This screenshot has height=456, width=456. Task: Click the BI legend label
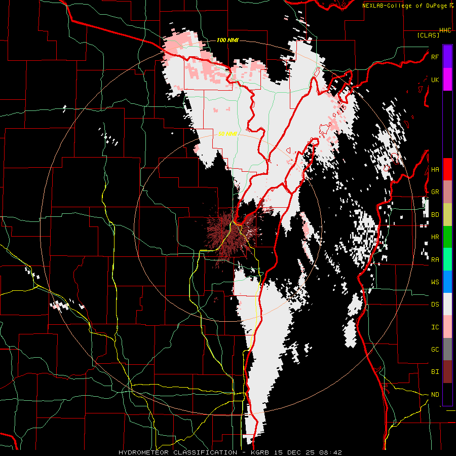[435, 372]
